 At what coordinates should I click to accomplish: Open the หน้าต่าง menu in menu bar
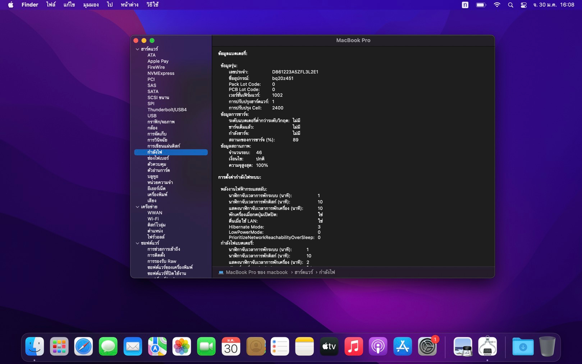[x=129, y=5]
